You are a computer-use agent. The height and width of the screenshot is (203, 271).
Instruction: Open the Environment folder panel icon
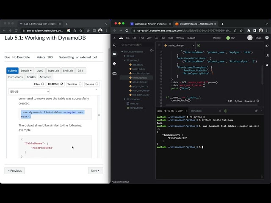(114, 54)
